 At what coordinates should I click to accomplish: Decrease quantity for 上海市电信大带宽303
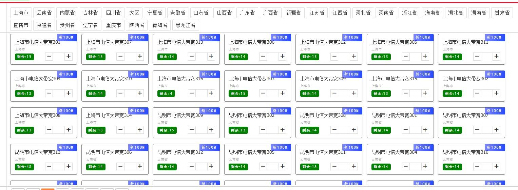point(263,93)
